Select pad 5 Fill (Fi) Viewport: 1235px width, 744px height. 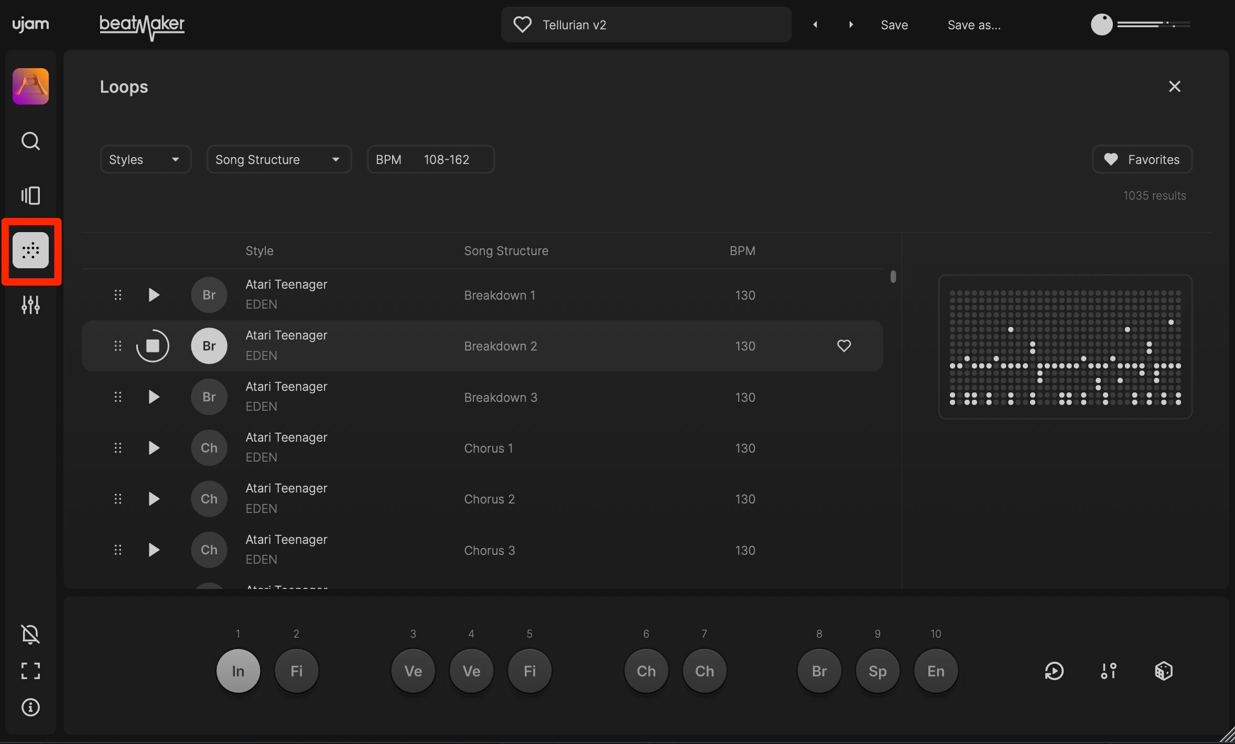529,671
